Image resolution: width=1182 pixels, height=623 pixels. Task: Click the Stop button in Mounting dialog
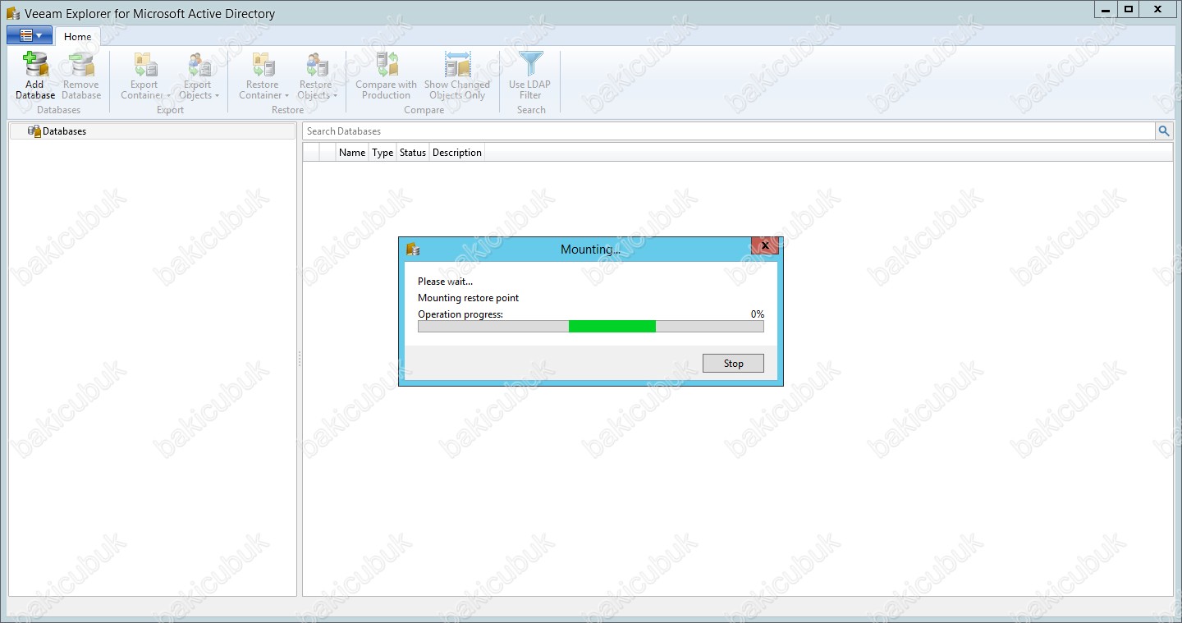click(x=733, y=364)
